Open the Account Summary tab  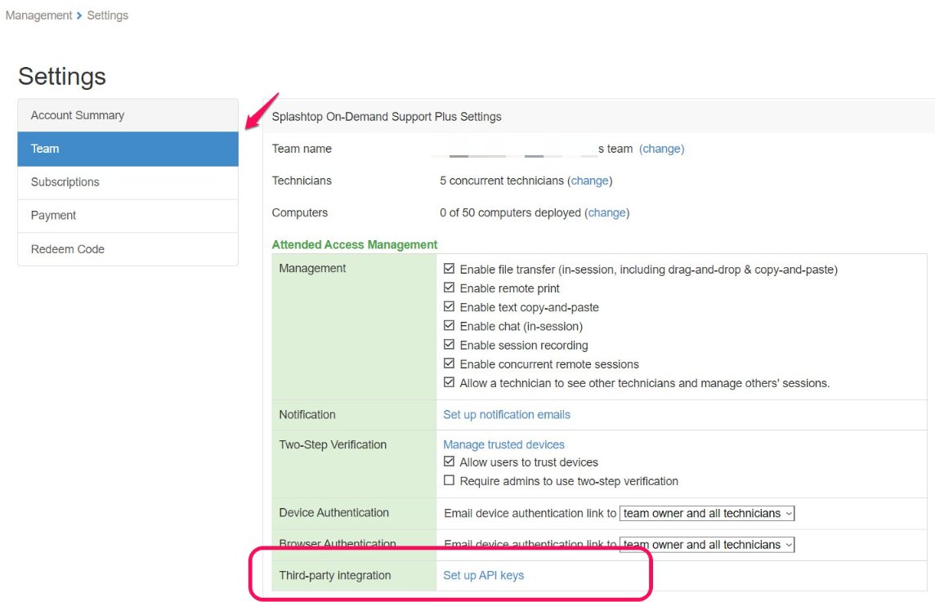[x=128, y=115]
